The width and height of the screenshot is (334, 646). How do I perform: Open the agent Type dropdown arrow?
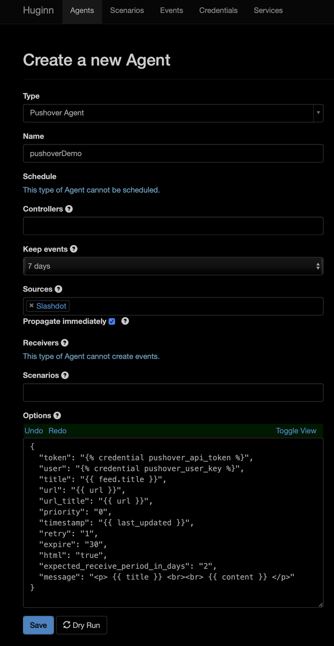[x=318, y=113]
